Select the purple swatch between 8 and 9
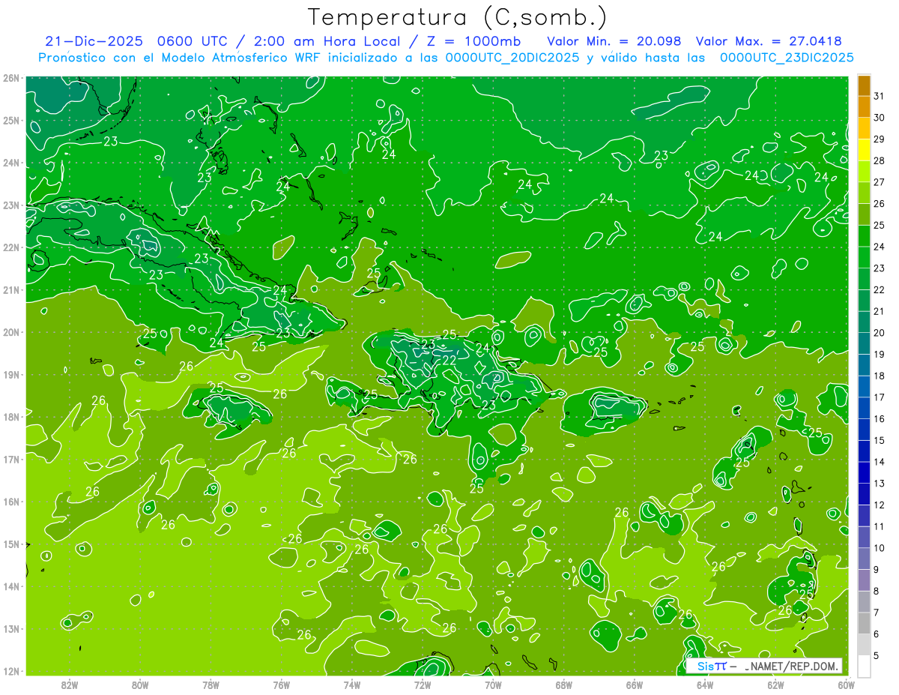The height and width of the screenshot is (695, 899). click(x=864, y=580)
